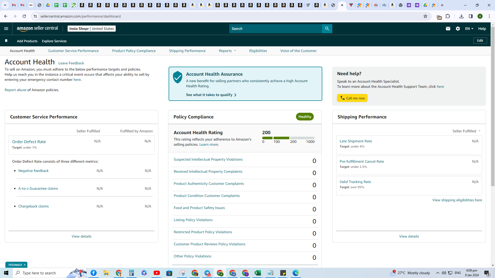Click the volume icon in system tray
The image size is (495, 278).
click(x=444, y=273)
